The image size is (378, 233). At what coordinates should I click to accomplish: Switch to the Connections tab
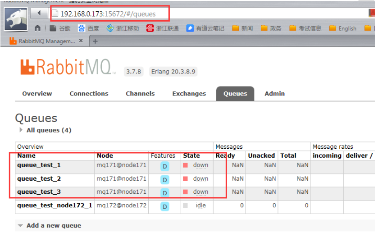click(x=89, y=94)
